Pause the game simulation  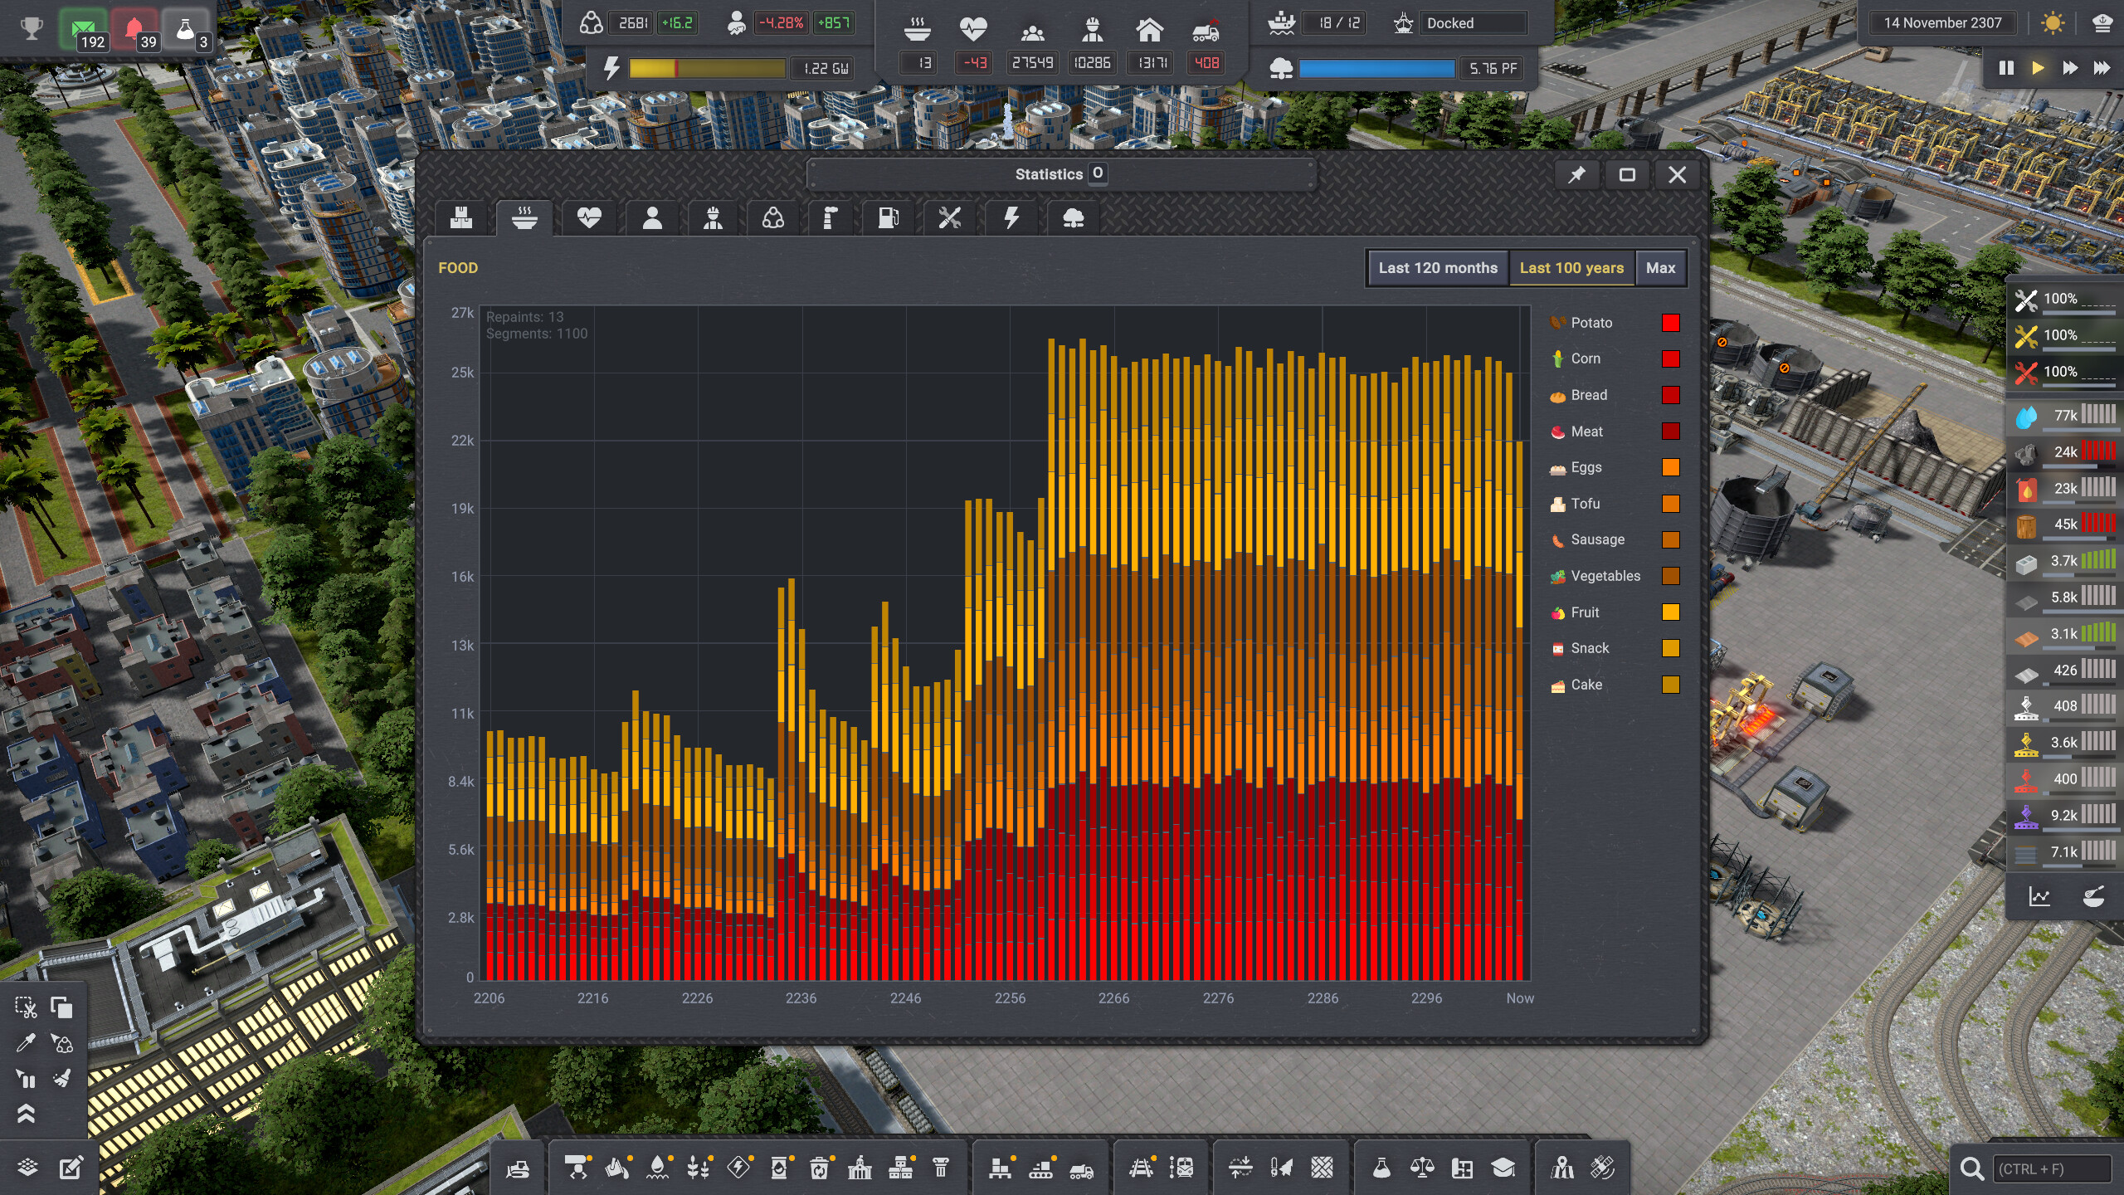[x=2005, y=68]
